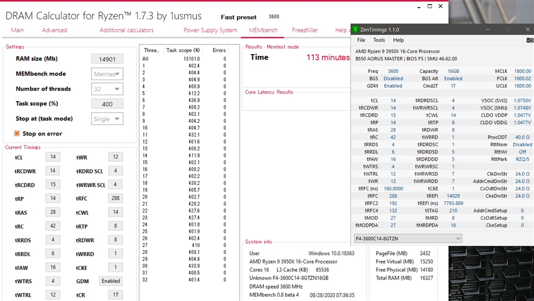Click the MCLK value 1800.00
This screenshot has width=534, height=301.
523,71
